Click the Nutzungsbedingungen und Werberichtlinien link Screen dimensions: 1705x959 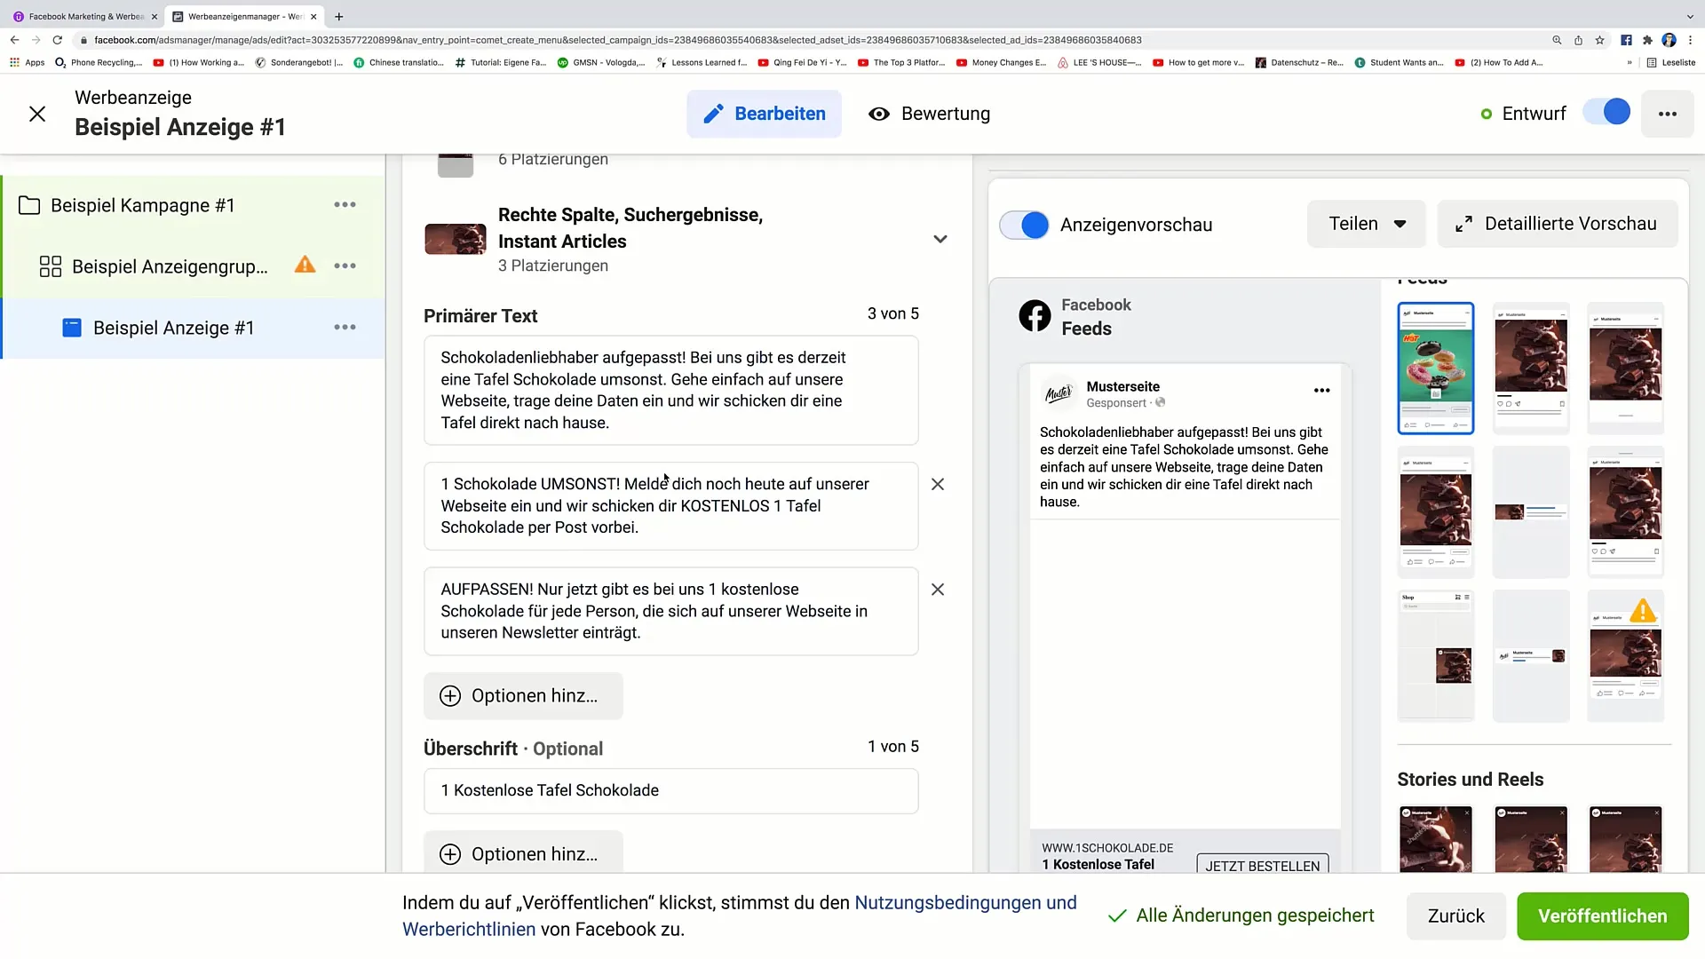click(739, 915)
